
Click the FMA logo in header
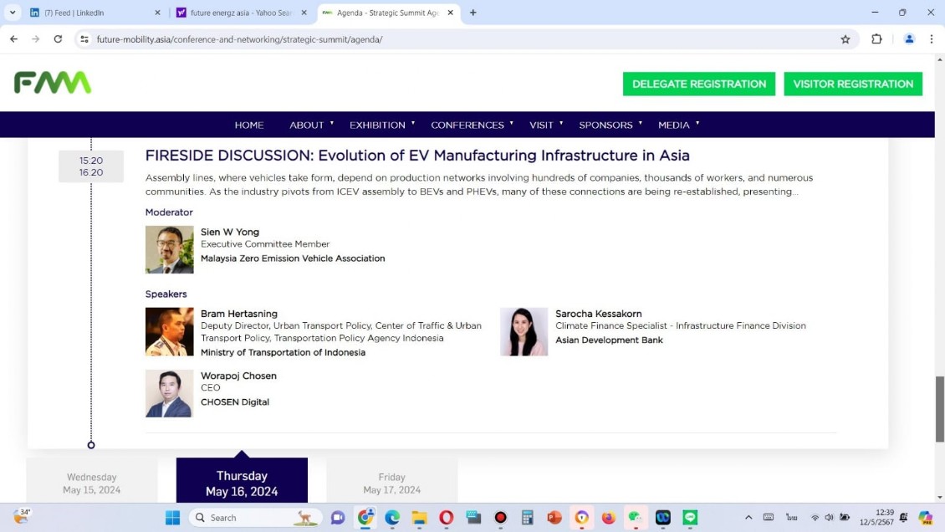53,83
